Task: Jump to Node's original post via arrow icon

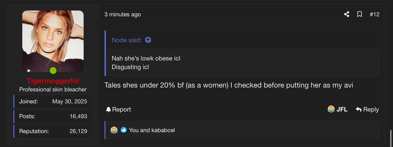Action: [148, 40]
